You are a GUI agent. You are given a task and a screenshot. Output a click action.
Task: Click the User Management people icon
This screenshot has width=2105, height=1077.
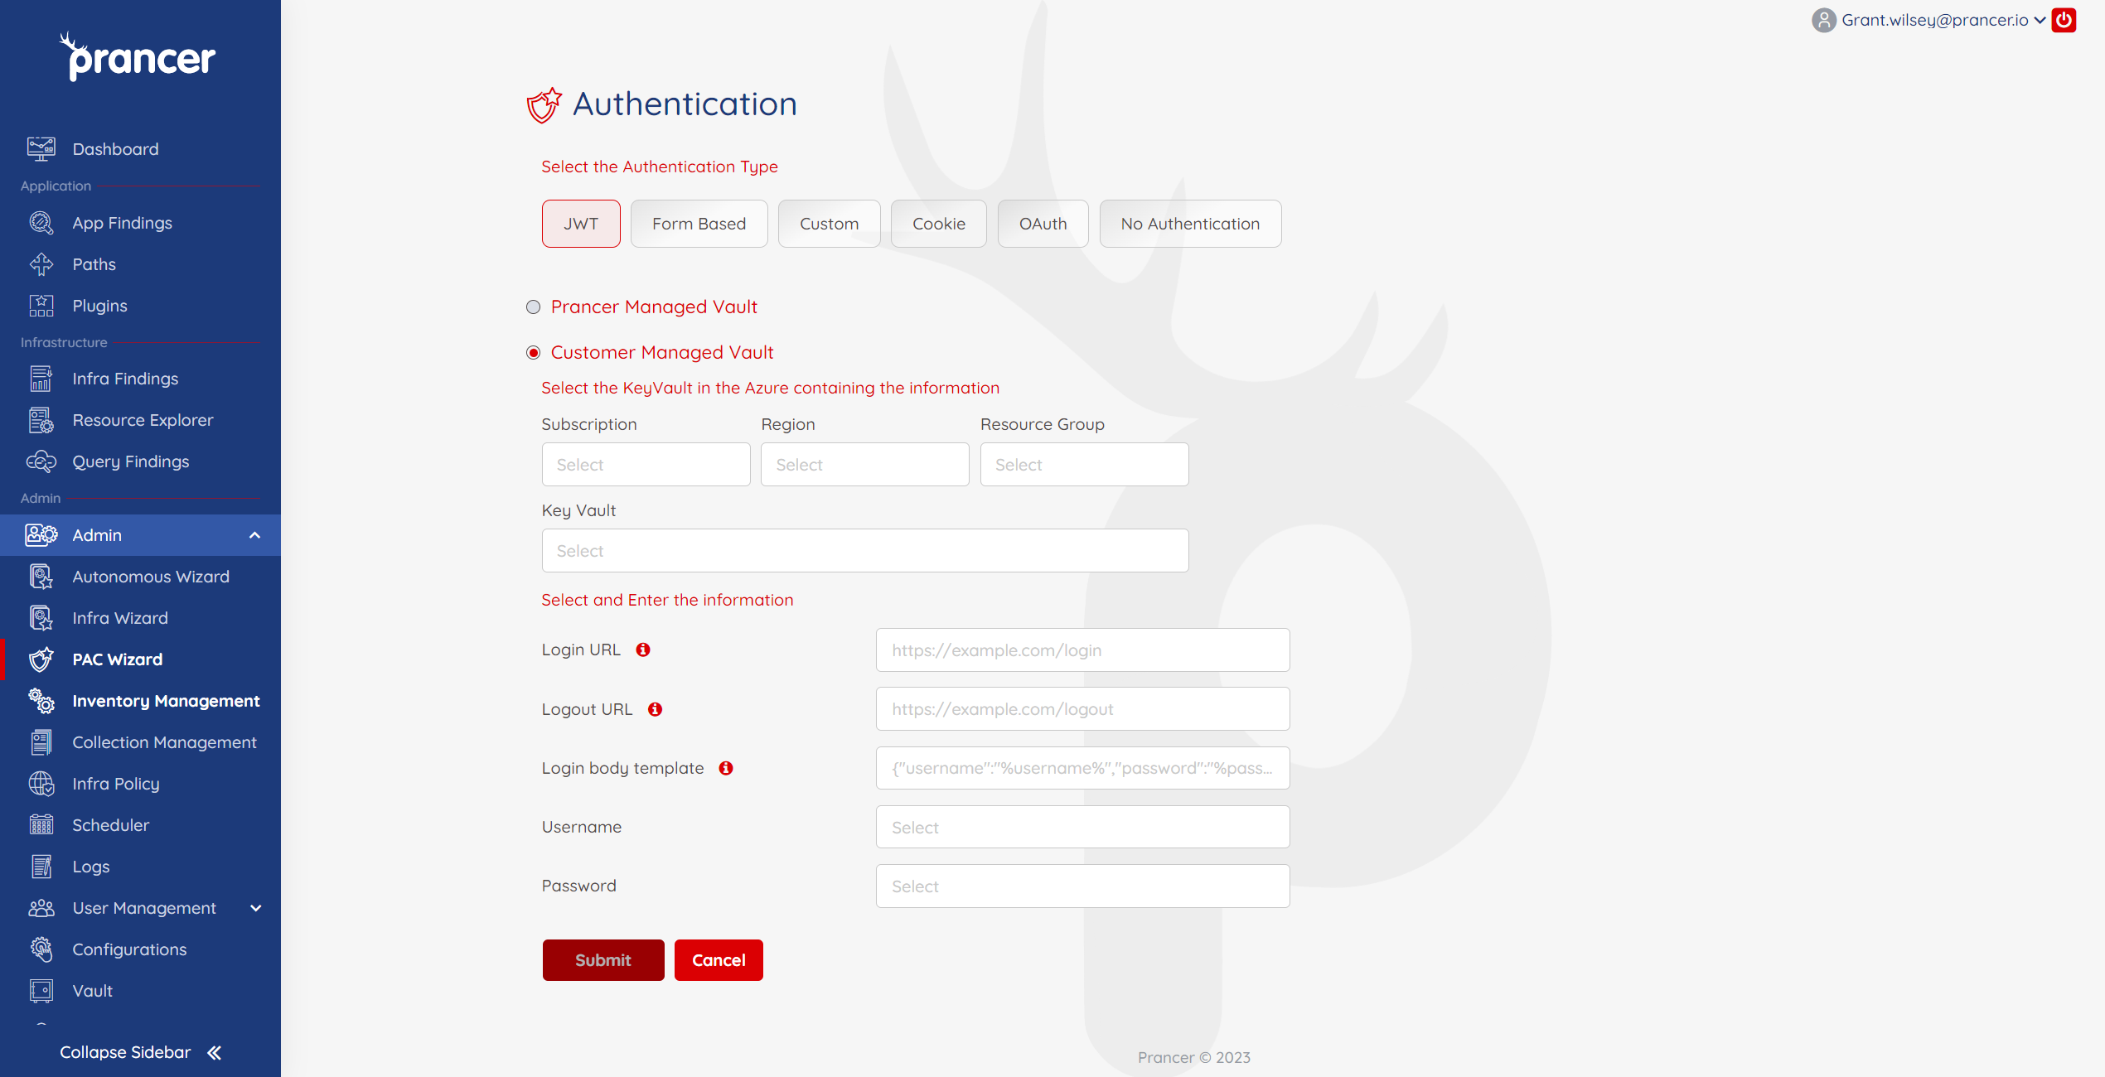pos(41,908)
